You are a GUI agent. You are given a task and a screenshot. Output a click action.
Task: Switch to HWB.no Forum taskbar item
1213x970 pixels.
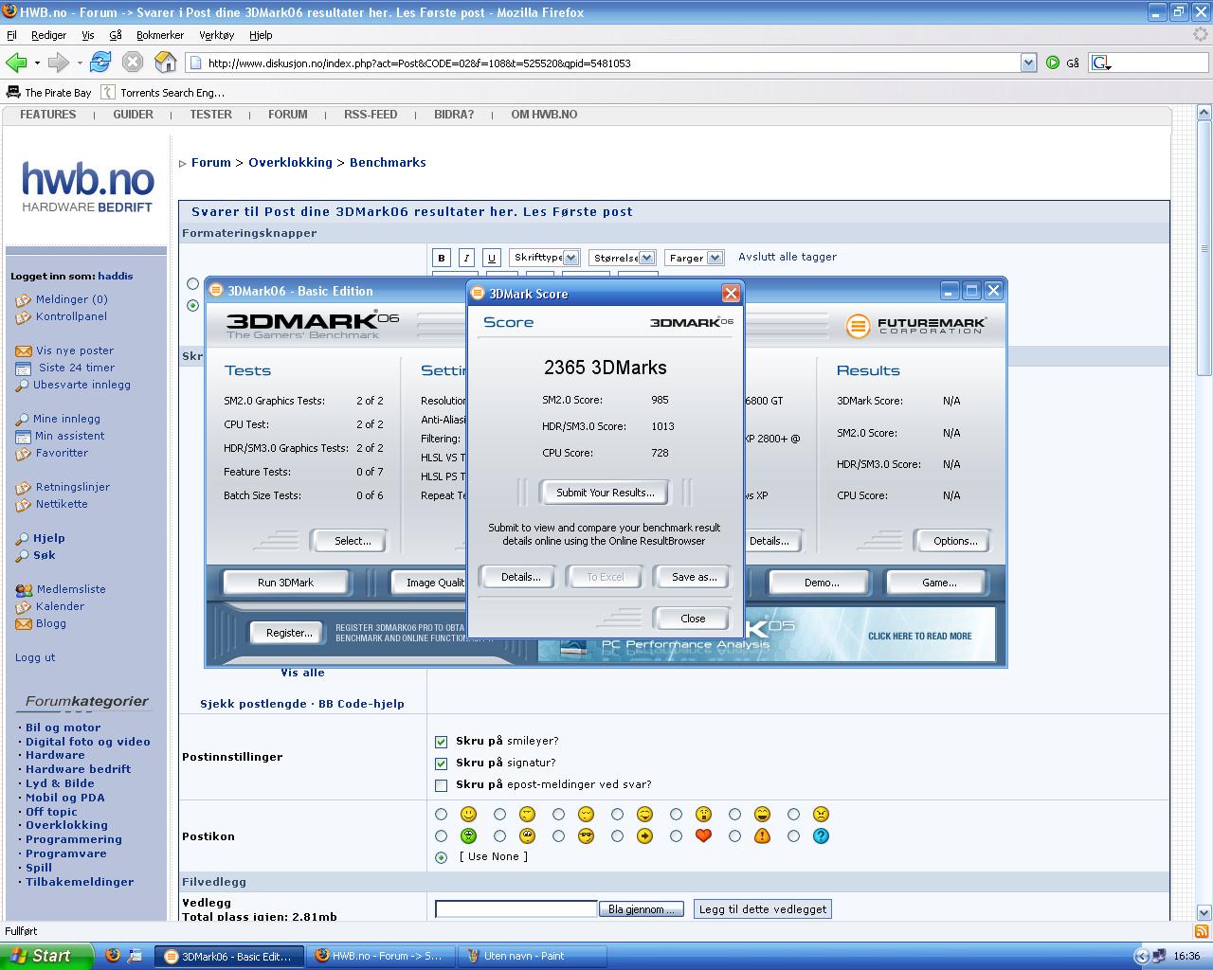click(381, 956)
